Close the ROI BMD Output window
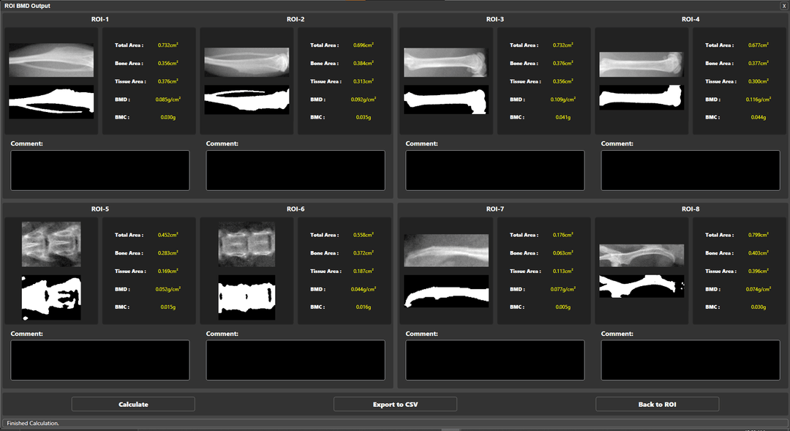 784,6
